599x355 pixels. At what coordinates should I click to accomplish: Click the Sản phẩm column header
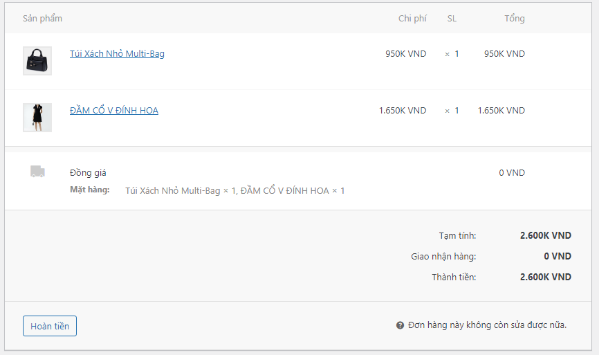pyautogui.click(x=42, y=18)
